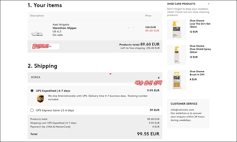Decrease item quantity with minus button
The height and width of the screenshot is (142, 237).
(129, 28)
